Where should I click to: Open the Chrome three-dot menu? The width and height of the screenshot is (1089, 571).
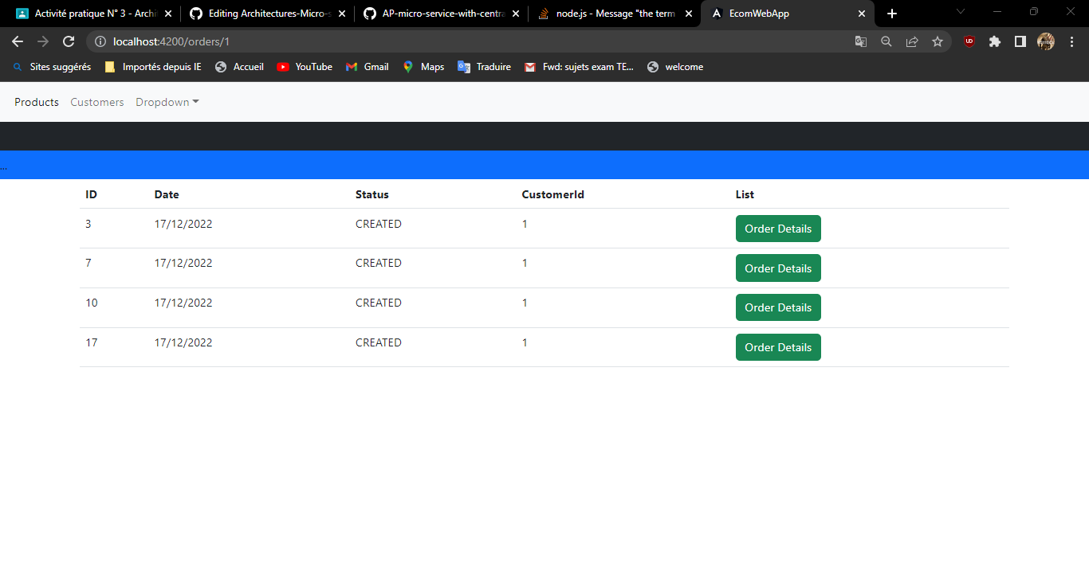coord(1072,41)
